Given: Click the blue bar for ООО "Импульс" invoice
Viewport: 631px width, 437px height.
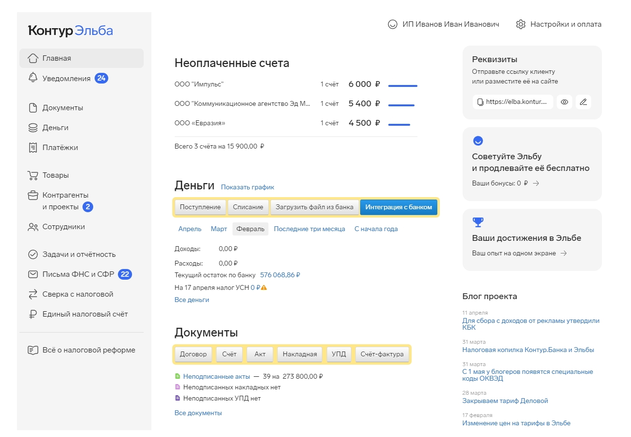Looking at the screenshot, I should 403,86.
